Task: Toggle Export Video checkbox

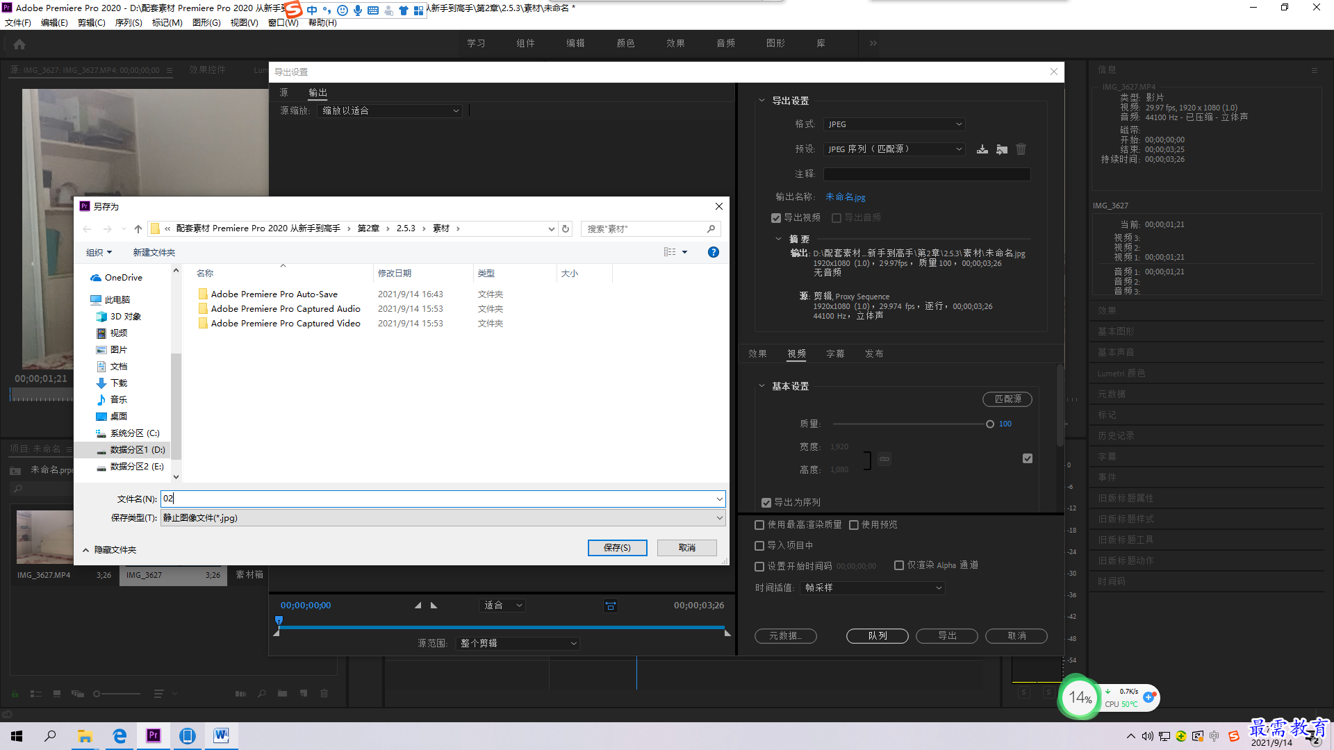Action: [776, 218]
